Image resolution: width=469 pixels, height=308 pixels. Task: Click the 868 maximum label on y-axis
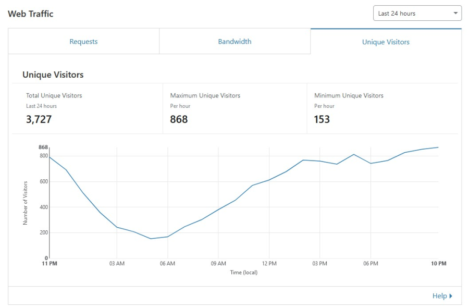pos(43,147)
